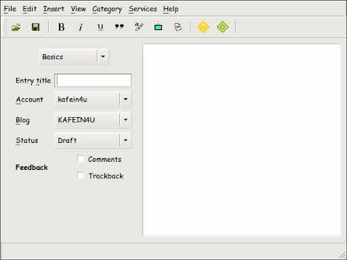Open the Blog dropdown showing KAFEIN4U
Viewport: 347px width, 260px height.
(x=93, y=120)
